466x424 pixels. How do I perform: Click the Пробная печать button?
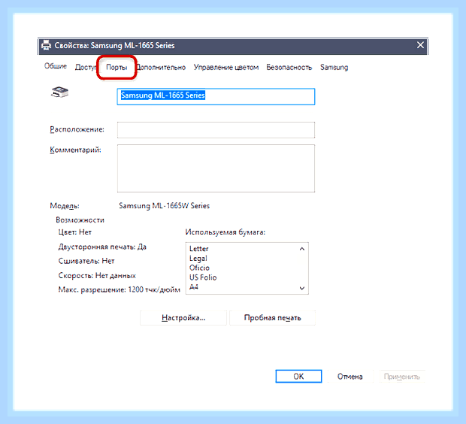click(x=272, y=318)
